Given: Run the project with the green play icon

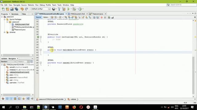Looking at the screenshot, I should click(x=69, y=9).
